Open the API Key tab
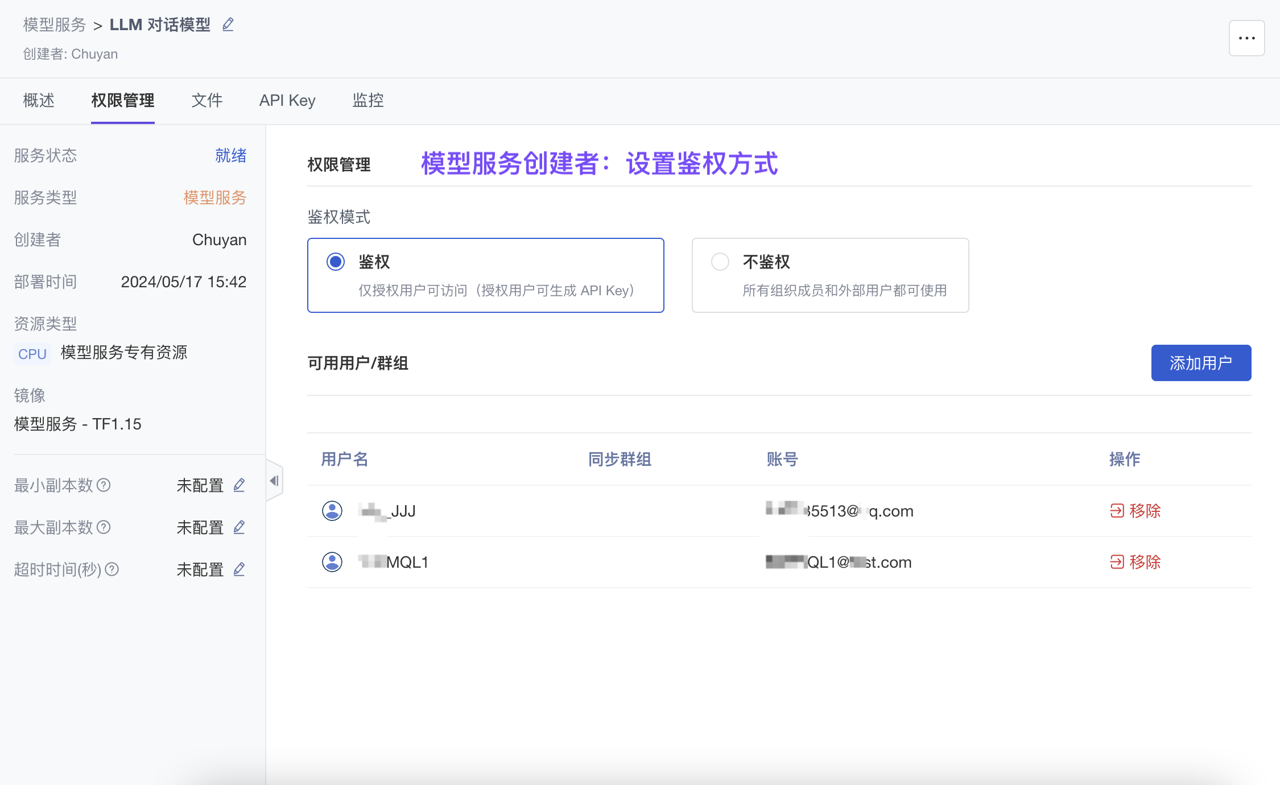1280x785 pixels. pos(287,101)
